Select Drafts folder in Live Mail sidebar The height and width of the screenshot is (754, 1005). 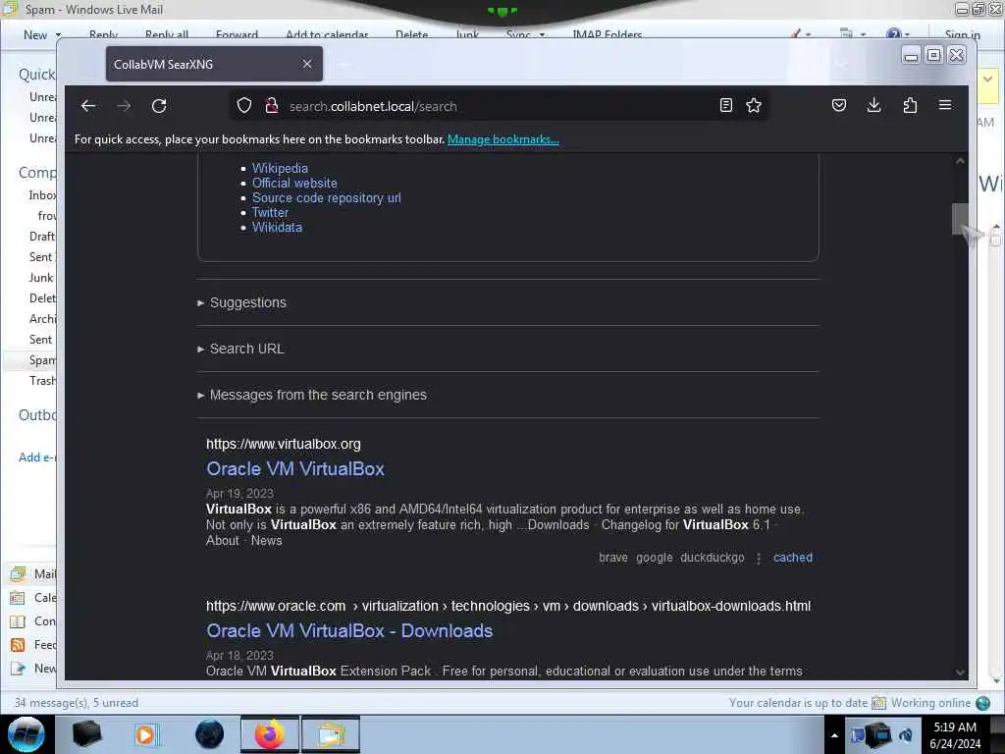pyautogui.click(x=42, y=237)
